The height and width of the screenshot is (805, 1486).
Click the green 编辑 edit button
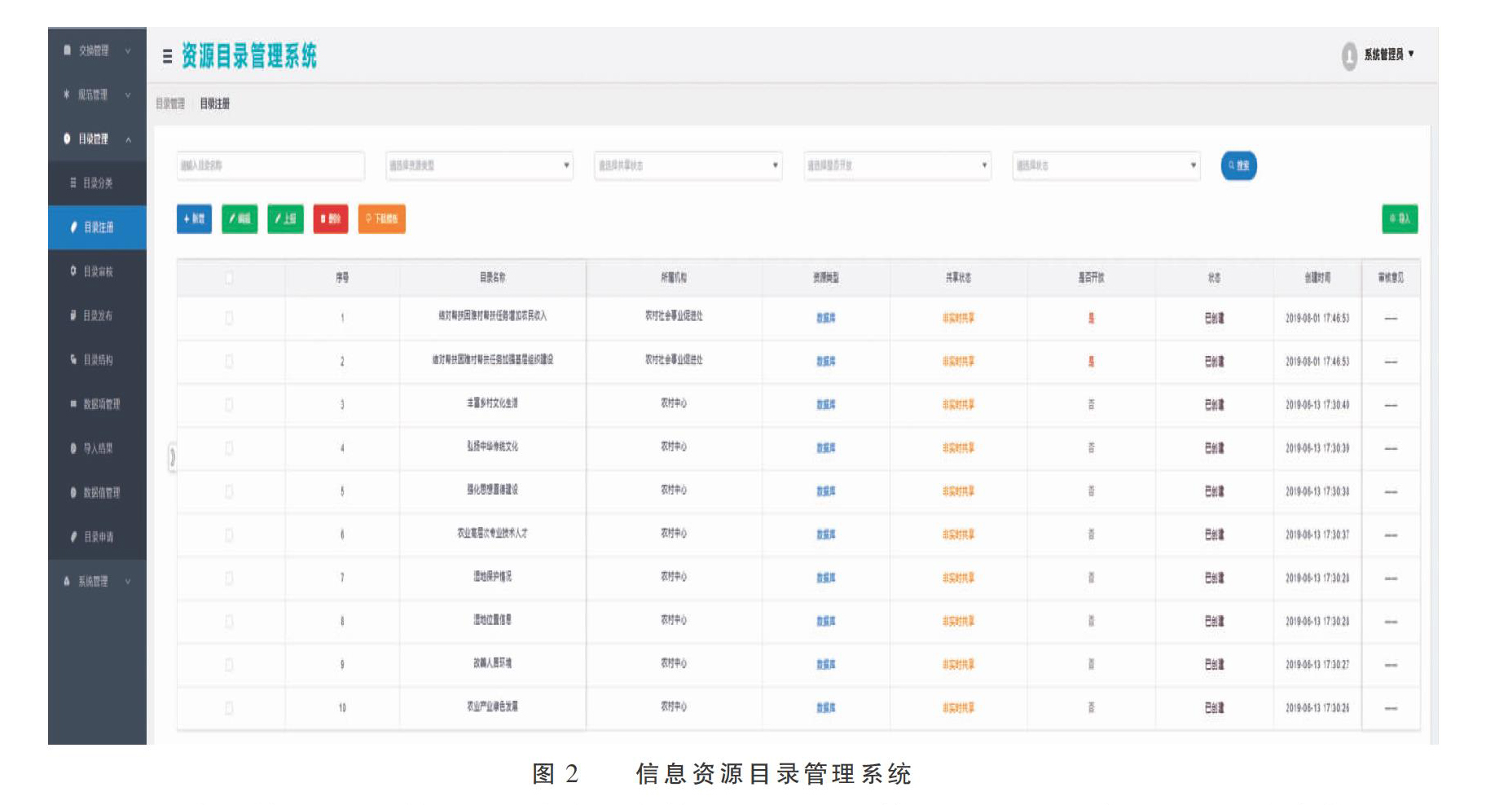[x=240, y=218]
